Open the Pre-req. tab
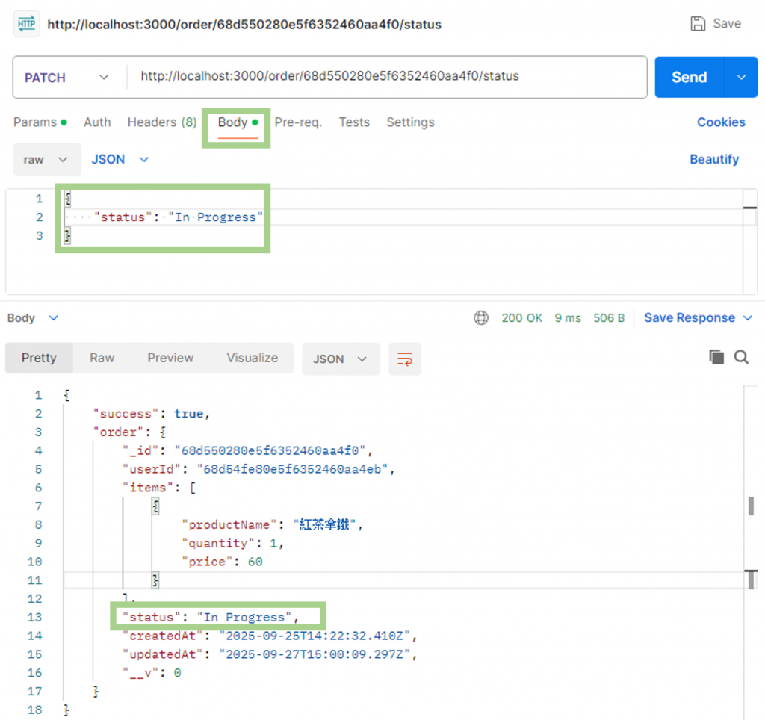Screen dimensions: 765x720 point(298,122)
